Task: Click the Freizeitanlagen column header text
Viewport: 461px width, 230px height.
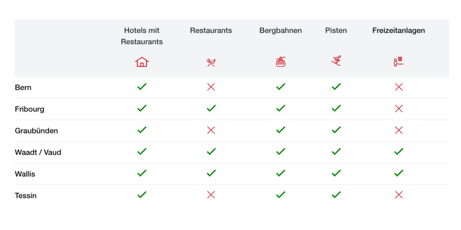Action: click(399, 30)
